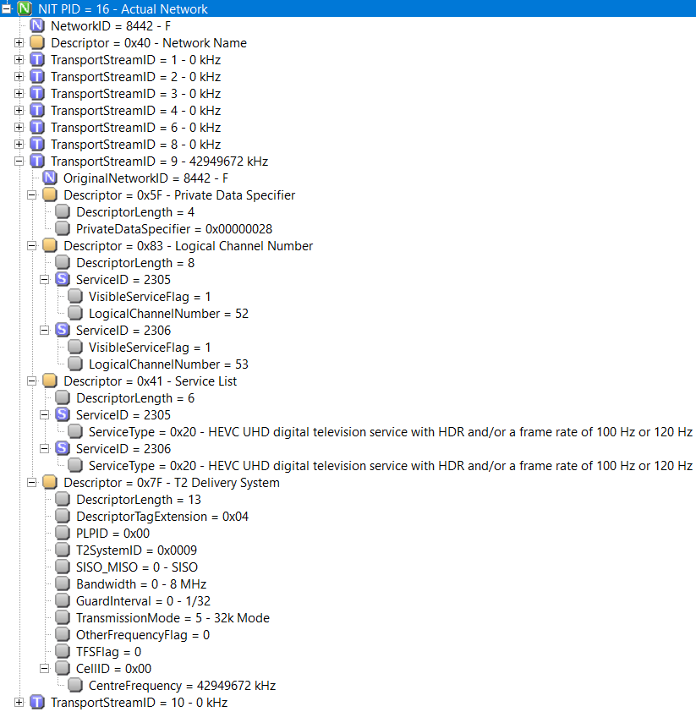The width and height of the screenshot is (696, 712).
Task: Click the Network Name descriptor folder icon
Action: click(x=37, y=42)
